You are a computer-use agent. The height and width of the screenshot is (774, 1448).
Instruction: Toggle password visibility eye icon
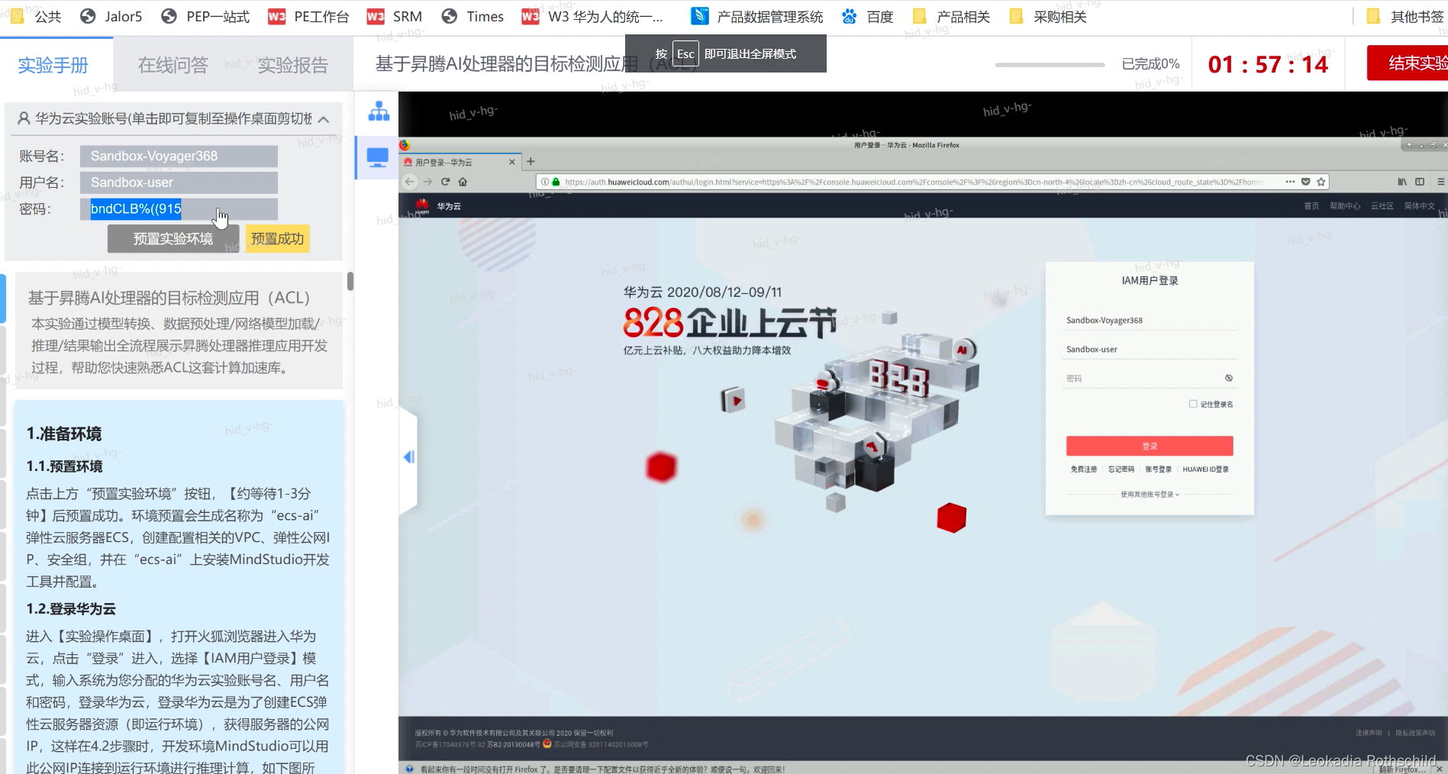pos(1229,378)
